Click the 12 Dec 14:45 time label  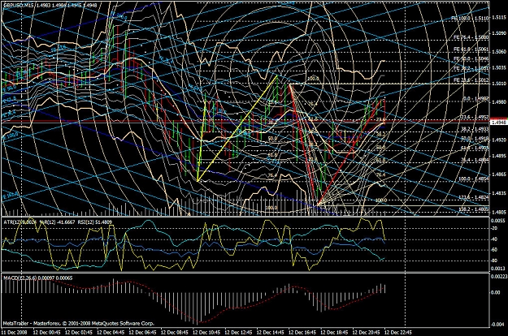coord(270,333)
